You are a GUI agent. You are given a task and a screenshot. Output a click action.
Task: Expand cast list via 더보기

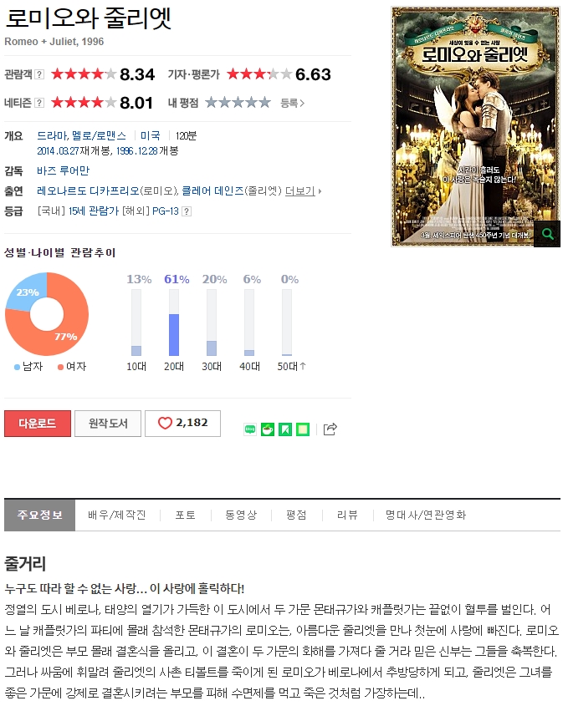pos(303,190)
